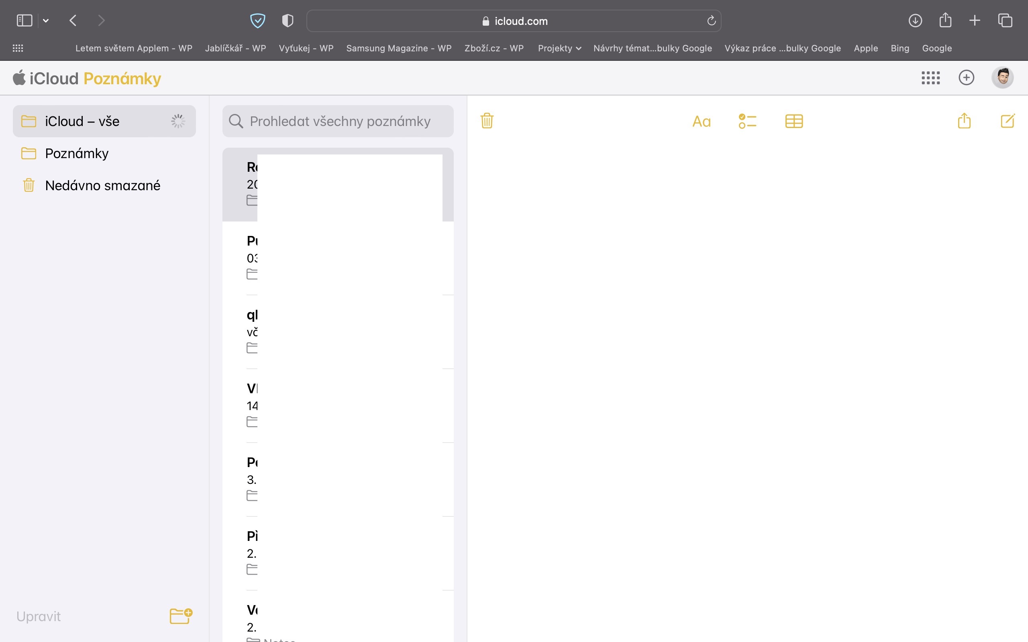
Task: Open Nedávno smazané folder
Action: pyautogui.click(x=102, y=185)
